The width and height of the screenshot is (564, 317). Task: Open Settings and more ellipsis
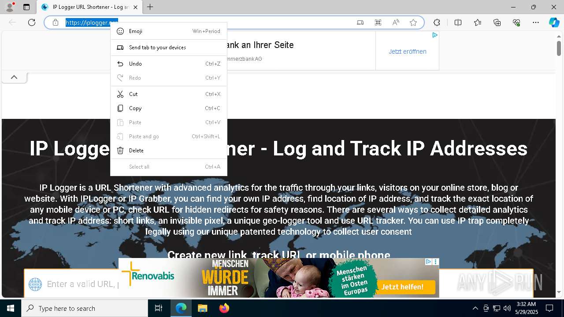coord(536,22)
